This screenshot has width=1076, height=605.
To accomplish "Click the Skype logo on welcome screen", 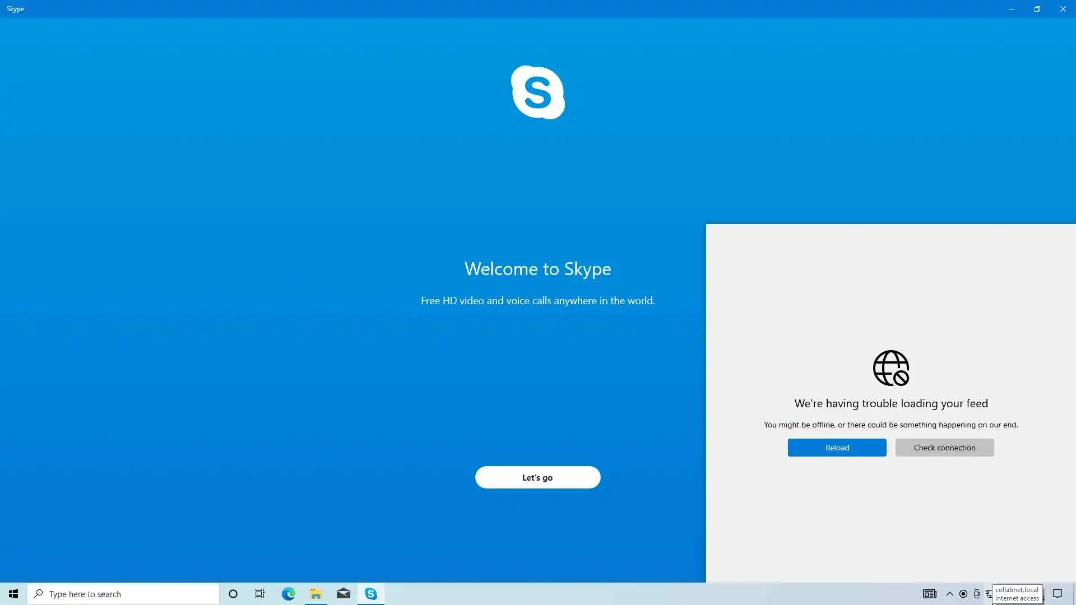I will [x=537, y=92].
